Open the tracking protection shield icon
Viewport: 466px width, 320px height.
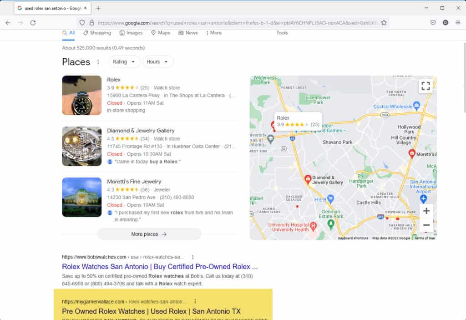click(82, 23)
